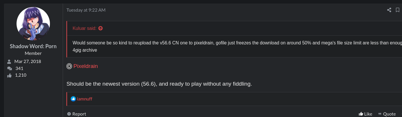This screenshot has width=402, height=117.
Task: Click the 341 messages count
Action: (x=19, y=69)
